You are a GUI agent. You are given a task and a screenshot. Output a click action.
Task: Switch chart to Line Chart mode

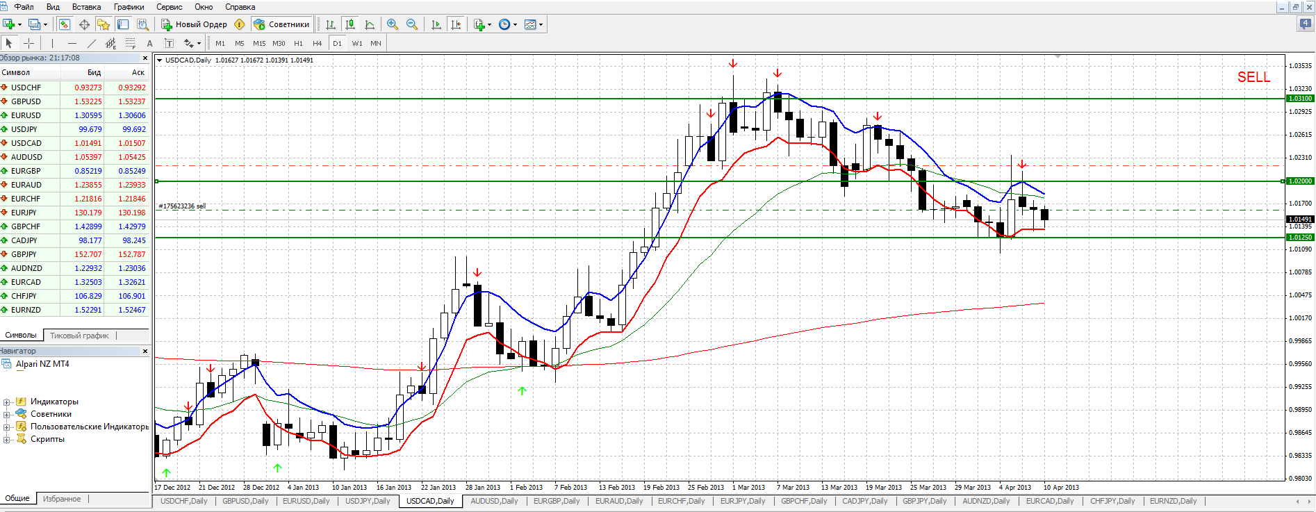[370, 24]
